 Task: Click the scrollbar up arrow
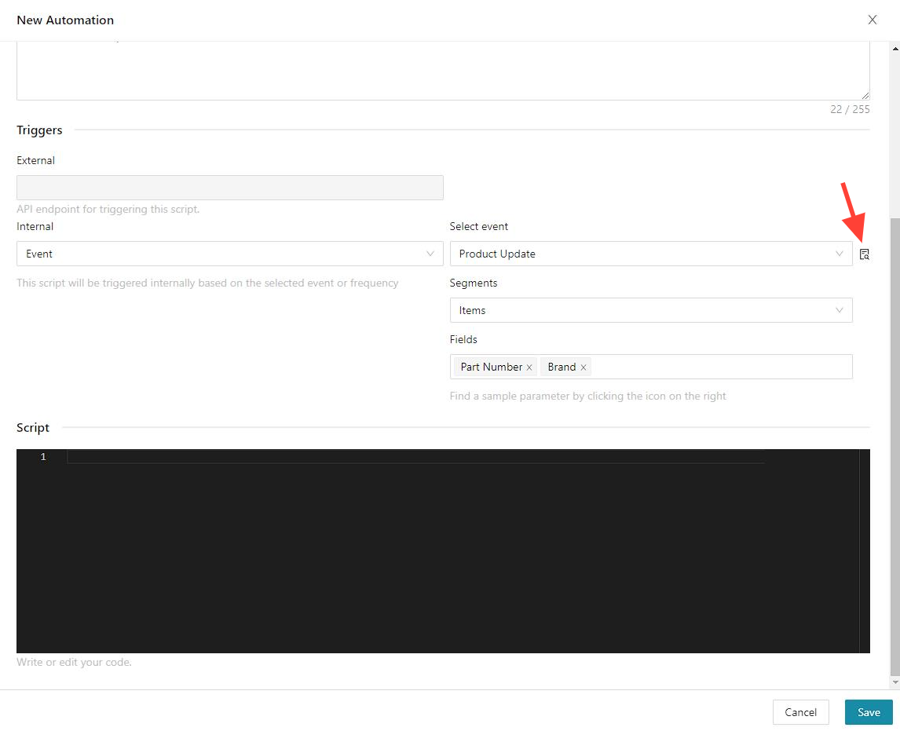895,49
